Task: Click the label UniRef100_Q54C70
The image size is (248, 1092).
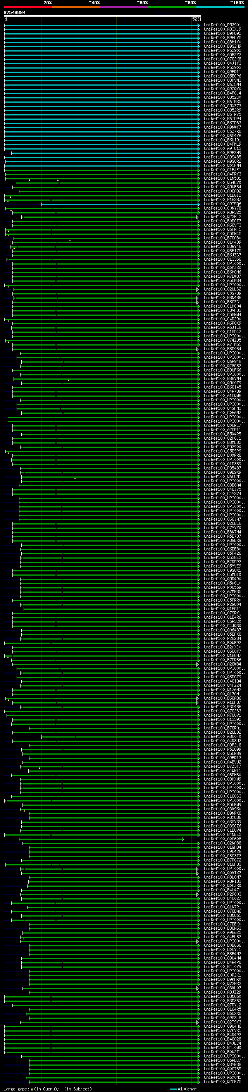Action: [222, 182]
